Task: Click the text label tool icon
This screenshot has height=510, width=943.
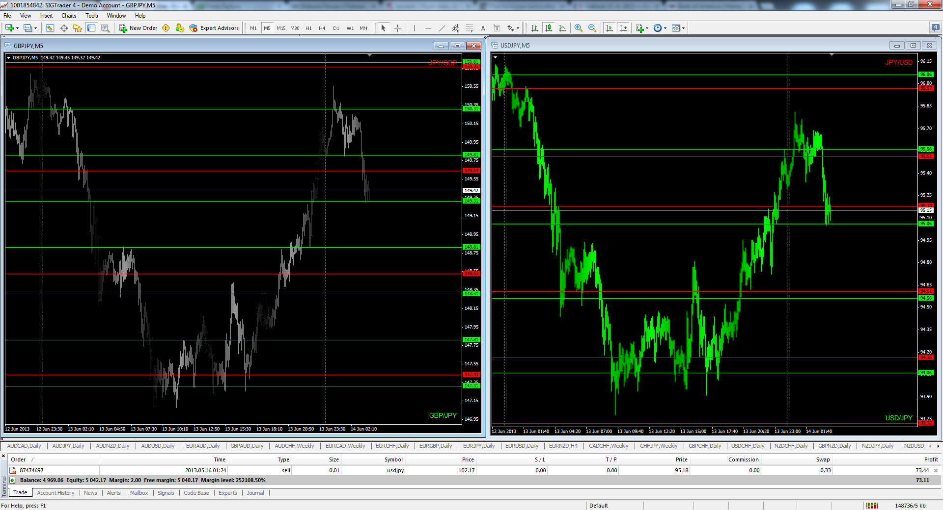Action: coord(483,28)
